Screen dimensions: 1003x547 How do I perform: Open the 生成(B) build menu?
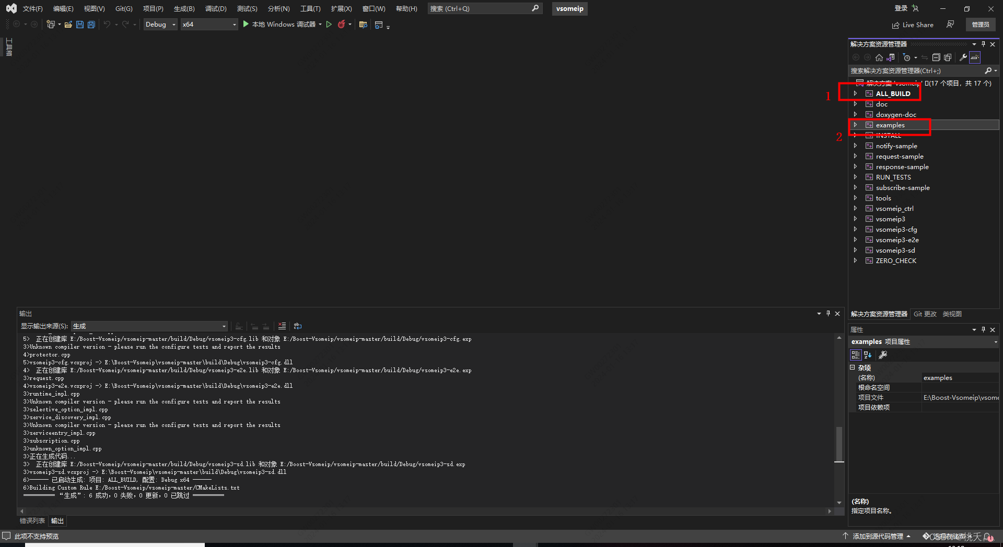click(x=184, y=8)
